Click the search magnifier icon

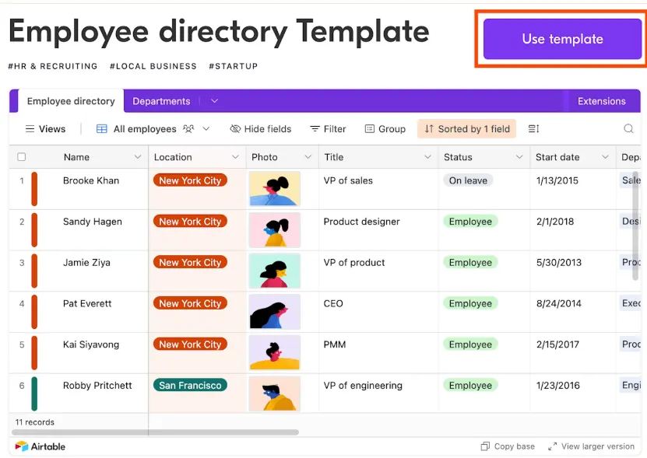click(628, 128)
